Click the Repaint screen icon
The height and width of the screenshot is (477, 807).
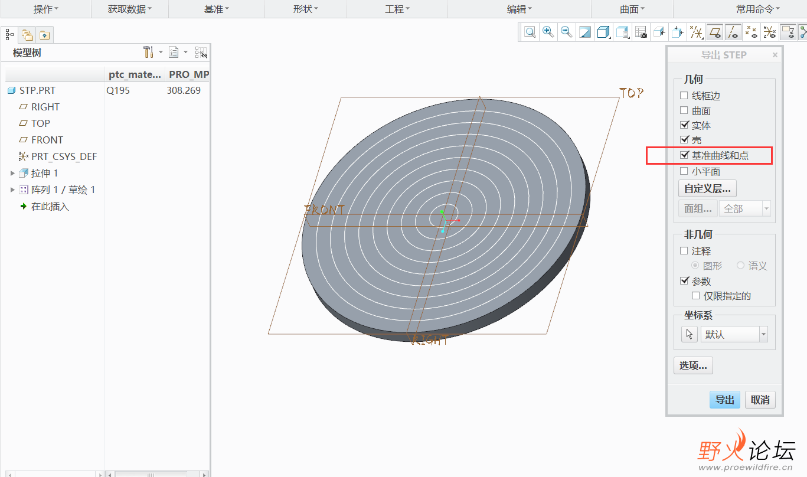click(585, 32)
